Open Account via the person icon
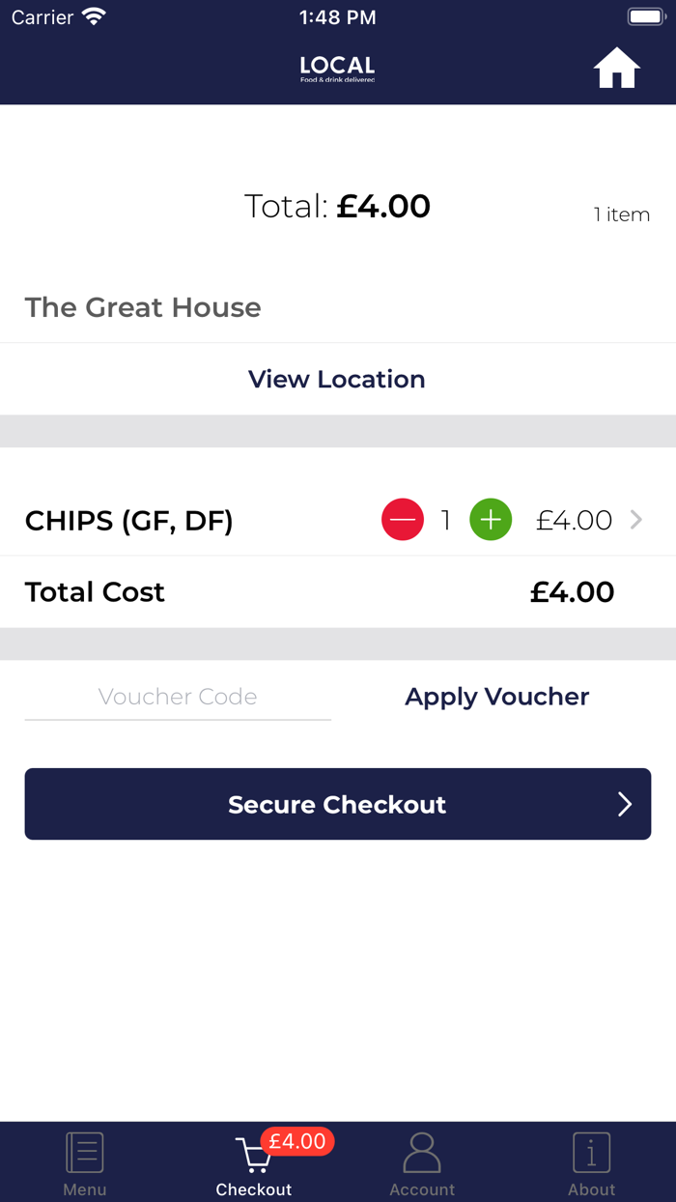The height and width of the screenshot is (1202, 676). click(x=422, y=1151)
